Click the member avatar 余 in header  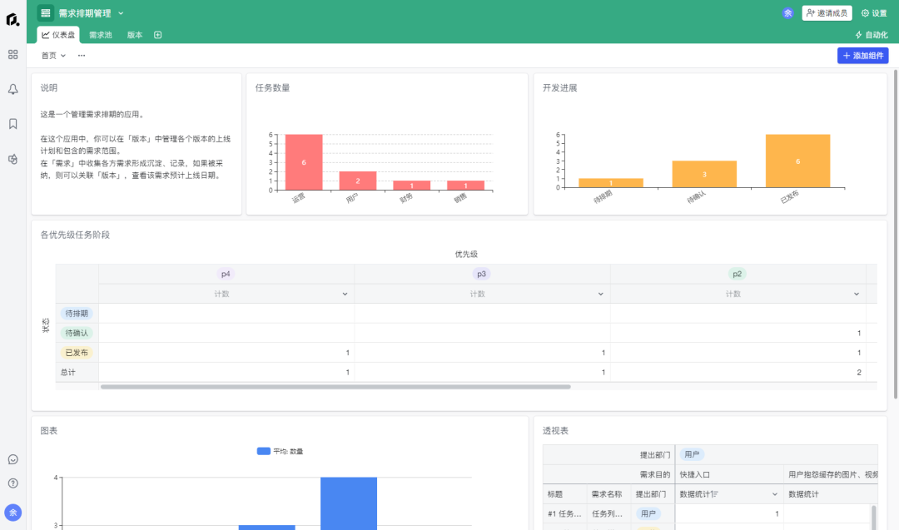(x=787, y=13)
